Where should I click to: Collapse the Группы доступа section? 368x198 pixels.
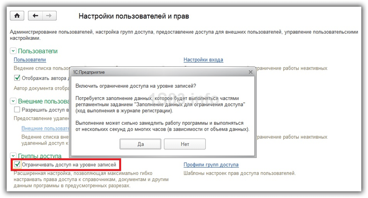[x=13, y=155]
